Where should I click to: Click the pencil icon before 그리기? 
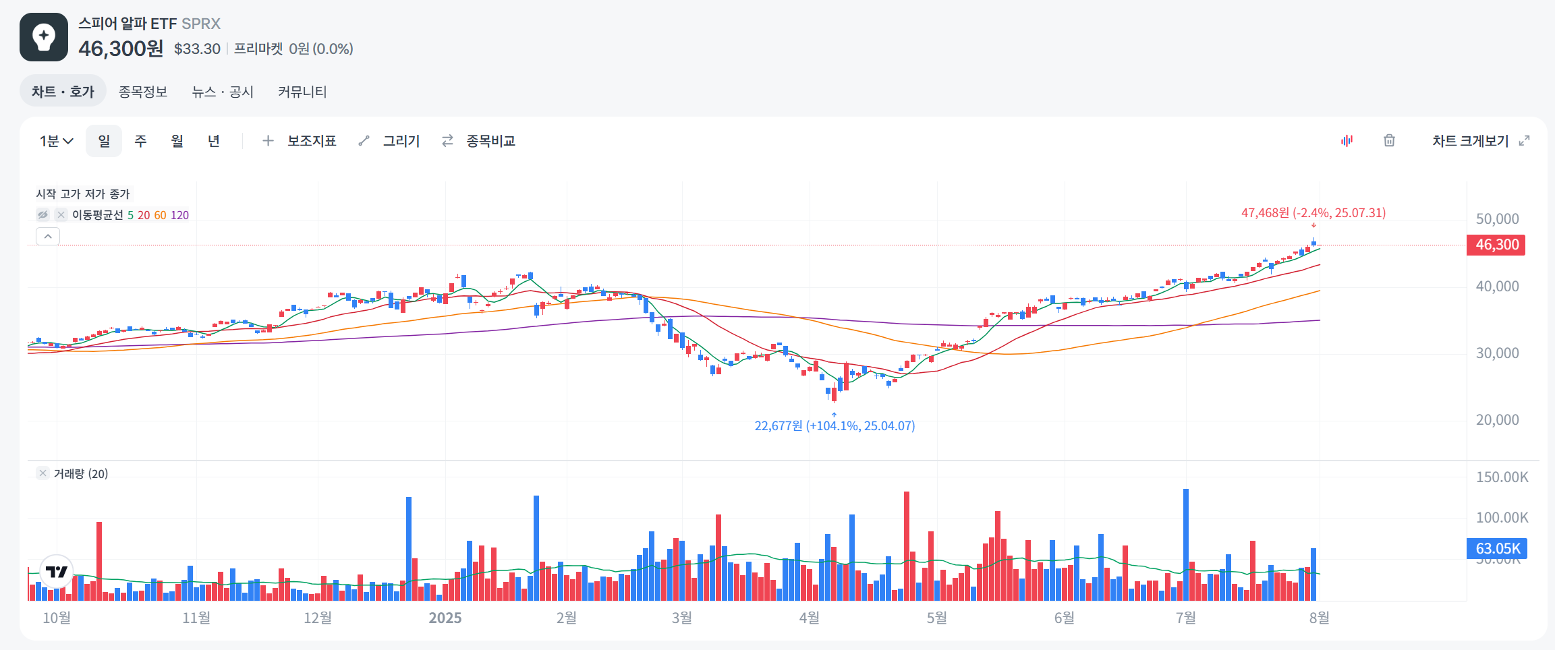pos(364,141)
